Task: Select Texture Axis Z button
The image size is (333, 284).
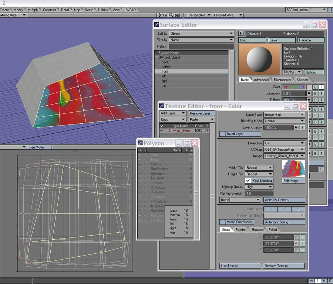Action: pyautogui.click(x=298, y=209)
